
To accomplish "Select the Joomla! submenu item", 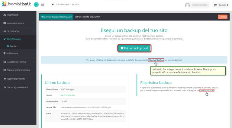I will (x=13, y=46).
